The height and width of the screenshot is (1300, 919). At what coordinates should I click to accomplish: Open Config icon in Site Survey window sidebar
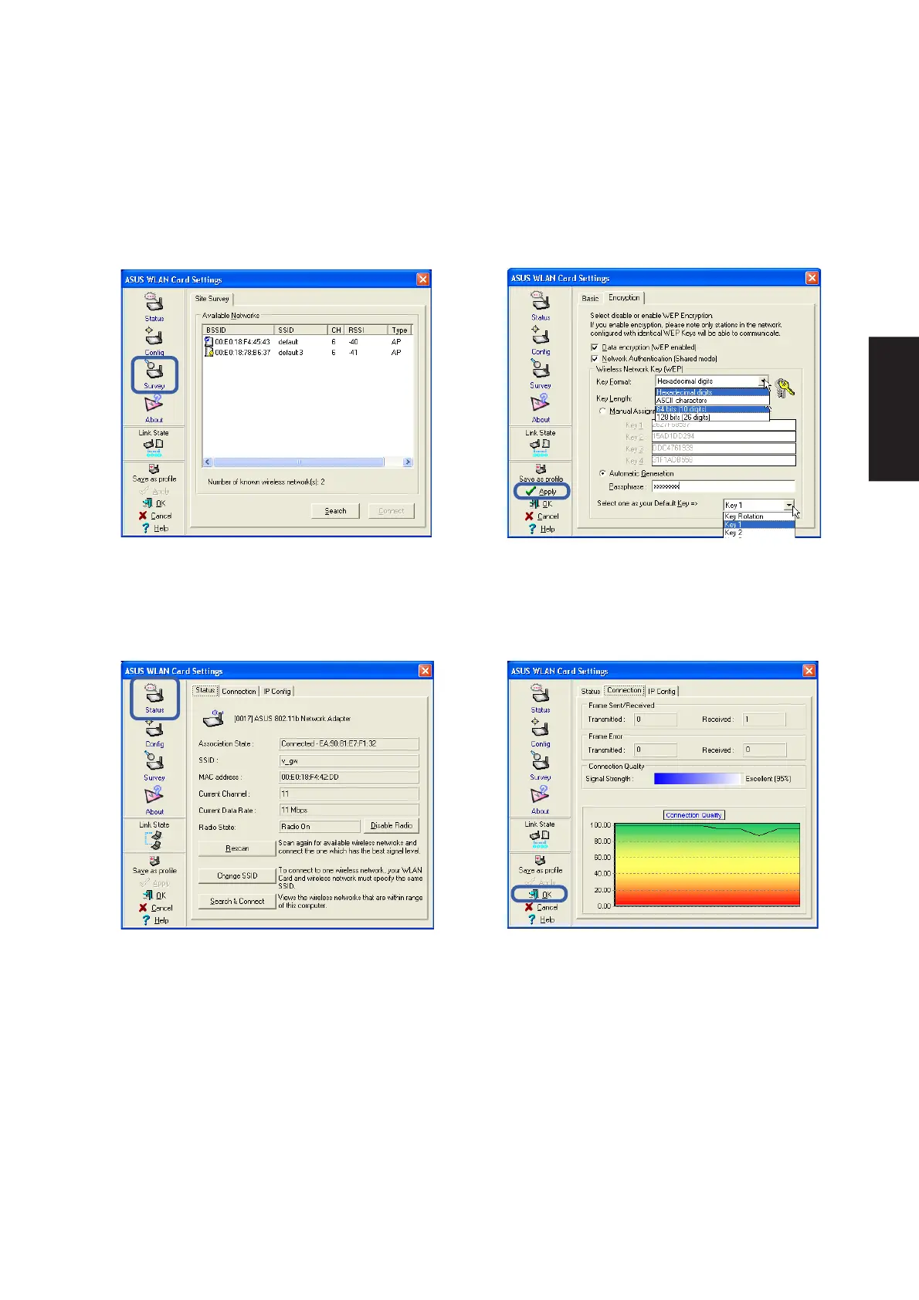pos(154,337)
